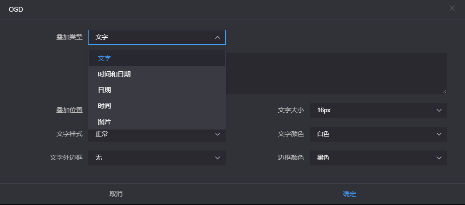Screen dimensions: 465x205
Task: Open the 文字外边框 无 dropdown
Action: [x=157, y=157]
